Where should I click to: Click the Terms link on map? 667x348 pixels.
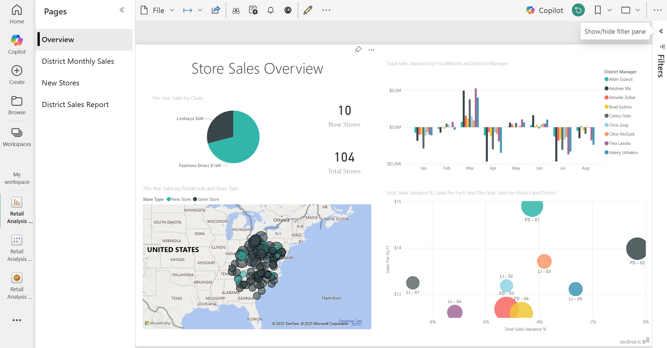tap(356, 324)
